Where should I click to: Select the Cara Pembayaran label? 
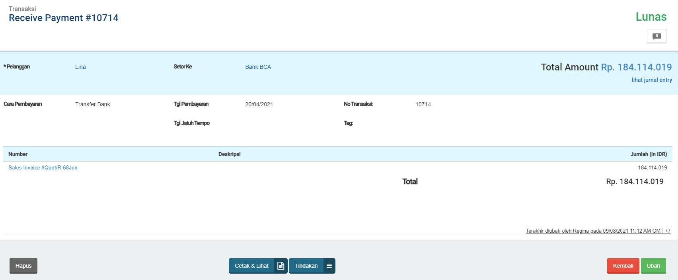23,104
